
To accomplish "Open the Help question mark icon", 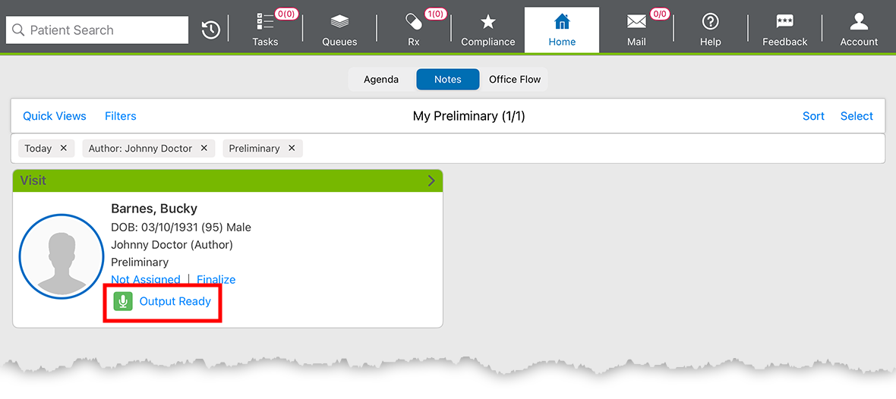I will (x=711, y=22).
